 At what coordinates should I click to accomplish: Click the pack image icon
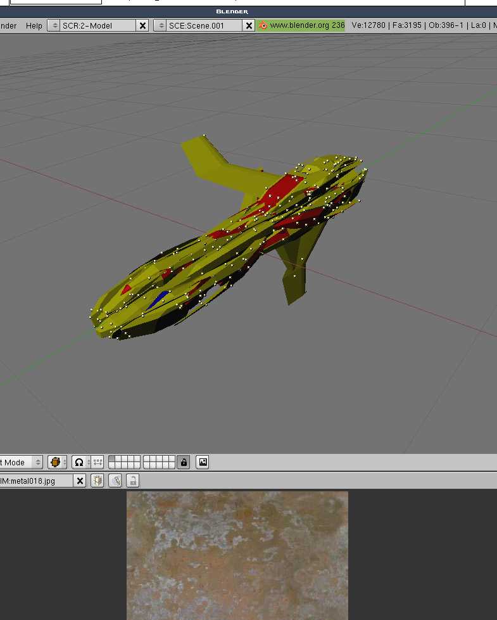pyautogui.click(x=97, y=481)
